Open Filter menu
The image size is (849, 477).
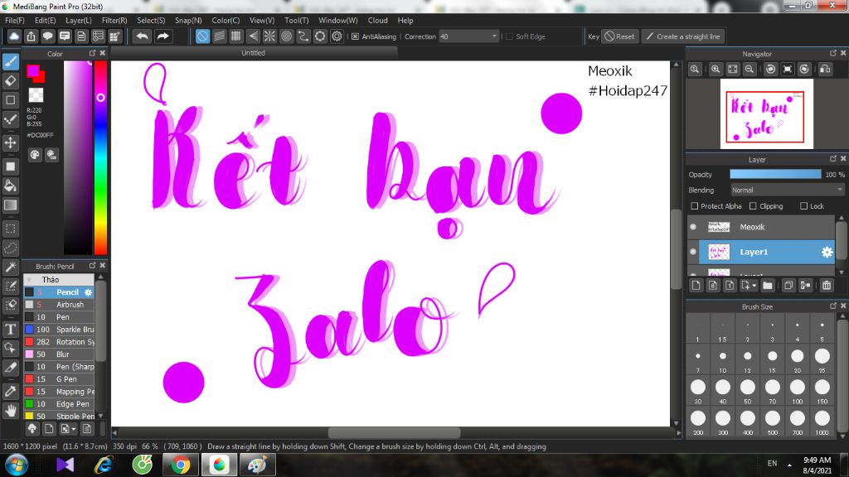[x=114, y=21]
